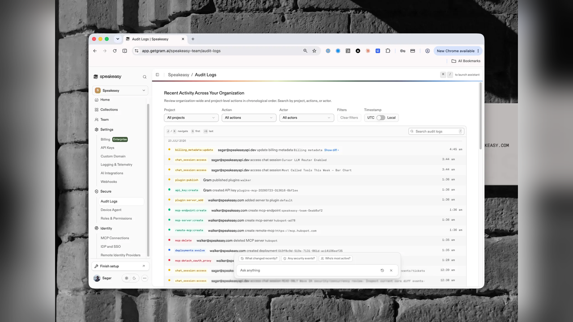Click the Team people icon
Image resolution: width=573 pixels, height=322 pixels.
(97, 119)
